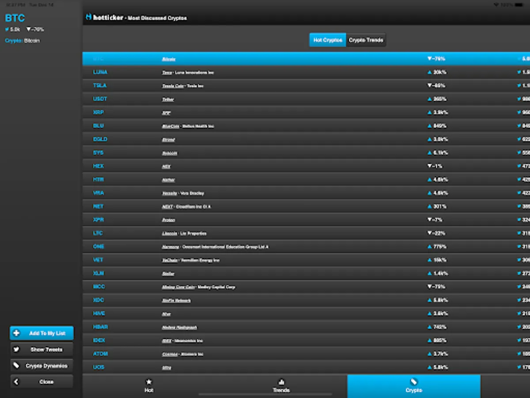Click the back chevron icon on Close
The height and width of the screenshot is (398, 530).
16,382
